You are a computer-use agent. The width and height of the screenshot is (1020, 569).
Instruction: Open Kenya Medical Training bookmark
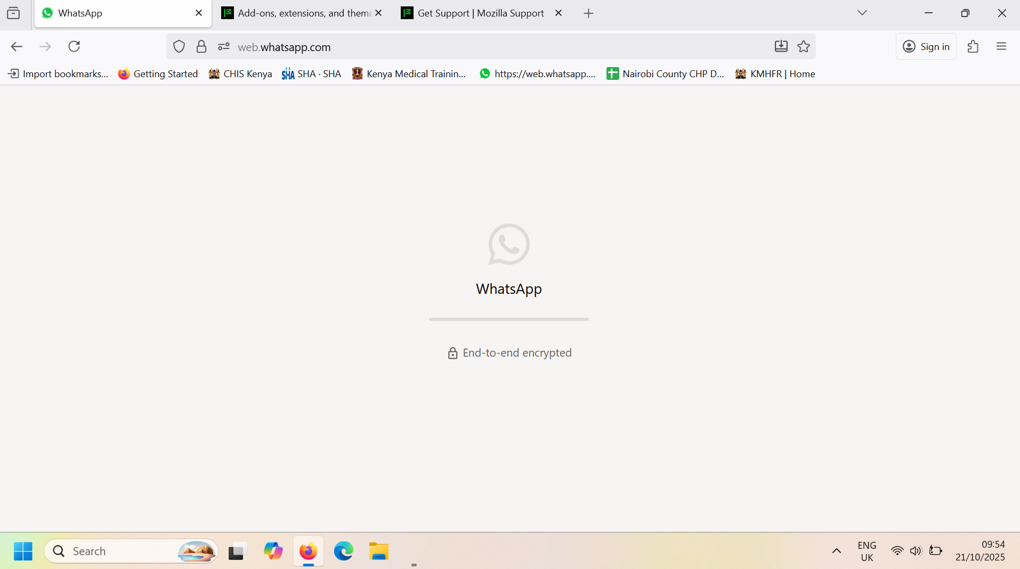tap(409, 74)
